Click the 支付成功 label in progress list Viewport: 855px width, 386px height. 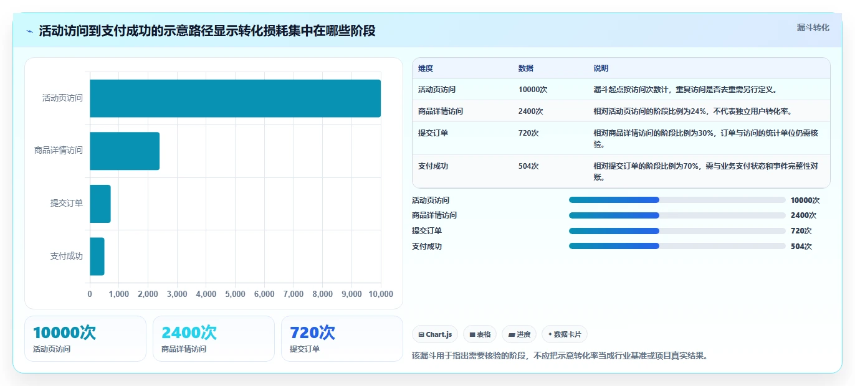coord(427,247)
